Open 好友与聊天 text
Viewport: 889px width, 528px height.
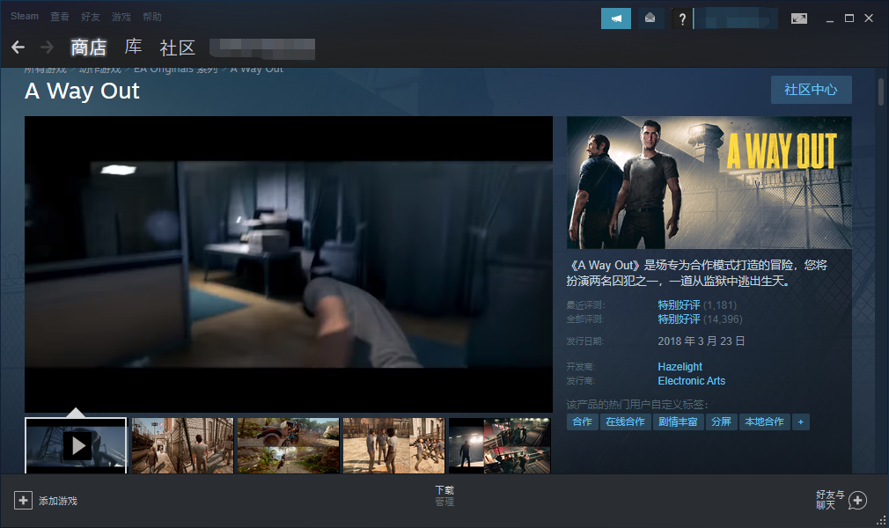click(830, 500)
